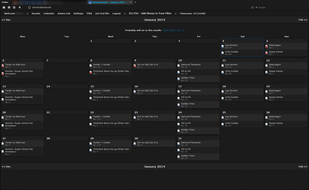Screen dimensions: 309x190
Task: Open the Anime List page
Action: (x=64, y=13)
